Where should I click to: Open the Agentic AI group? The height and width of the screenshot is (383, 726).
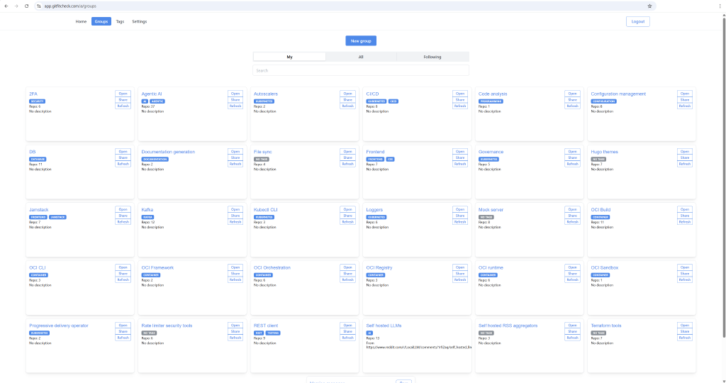click(x=235, y=94)
